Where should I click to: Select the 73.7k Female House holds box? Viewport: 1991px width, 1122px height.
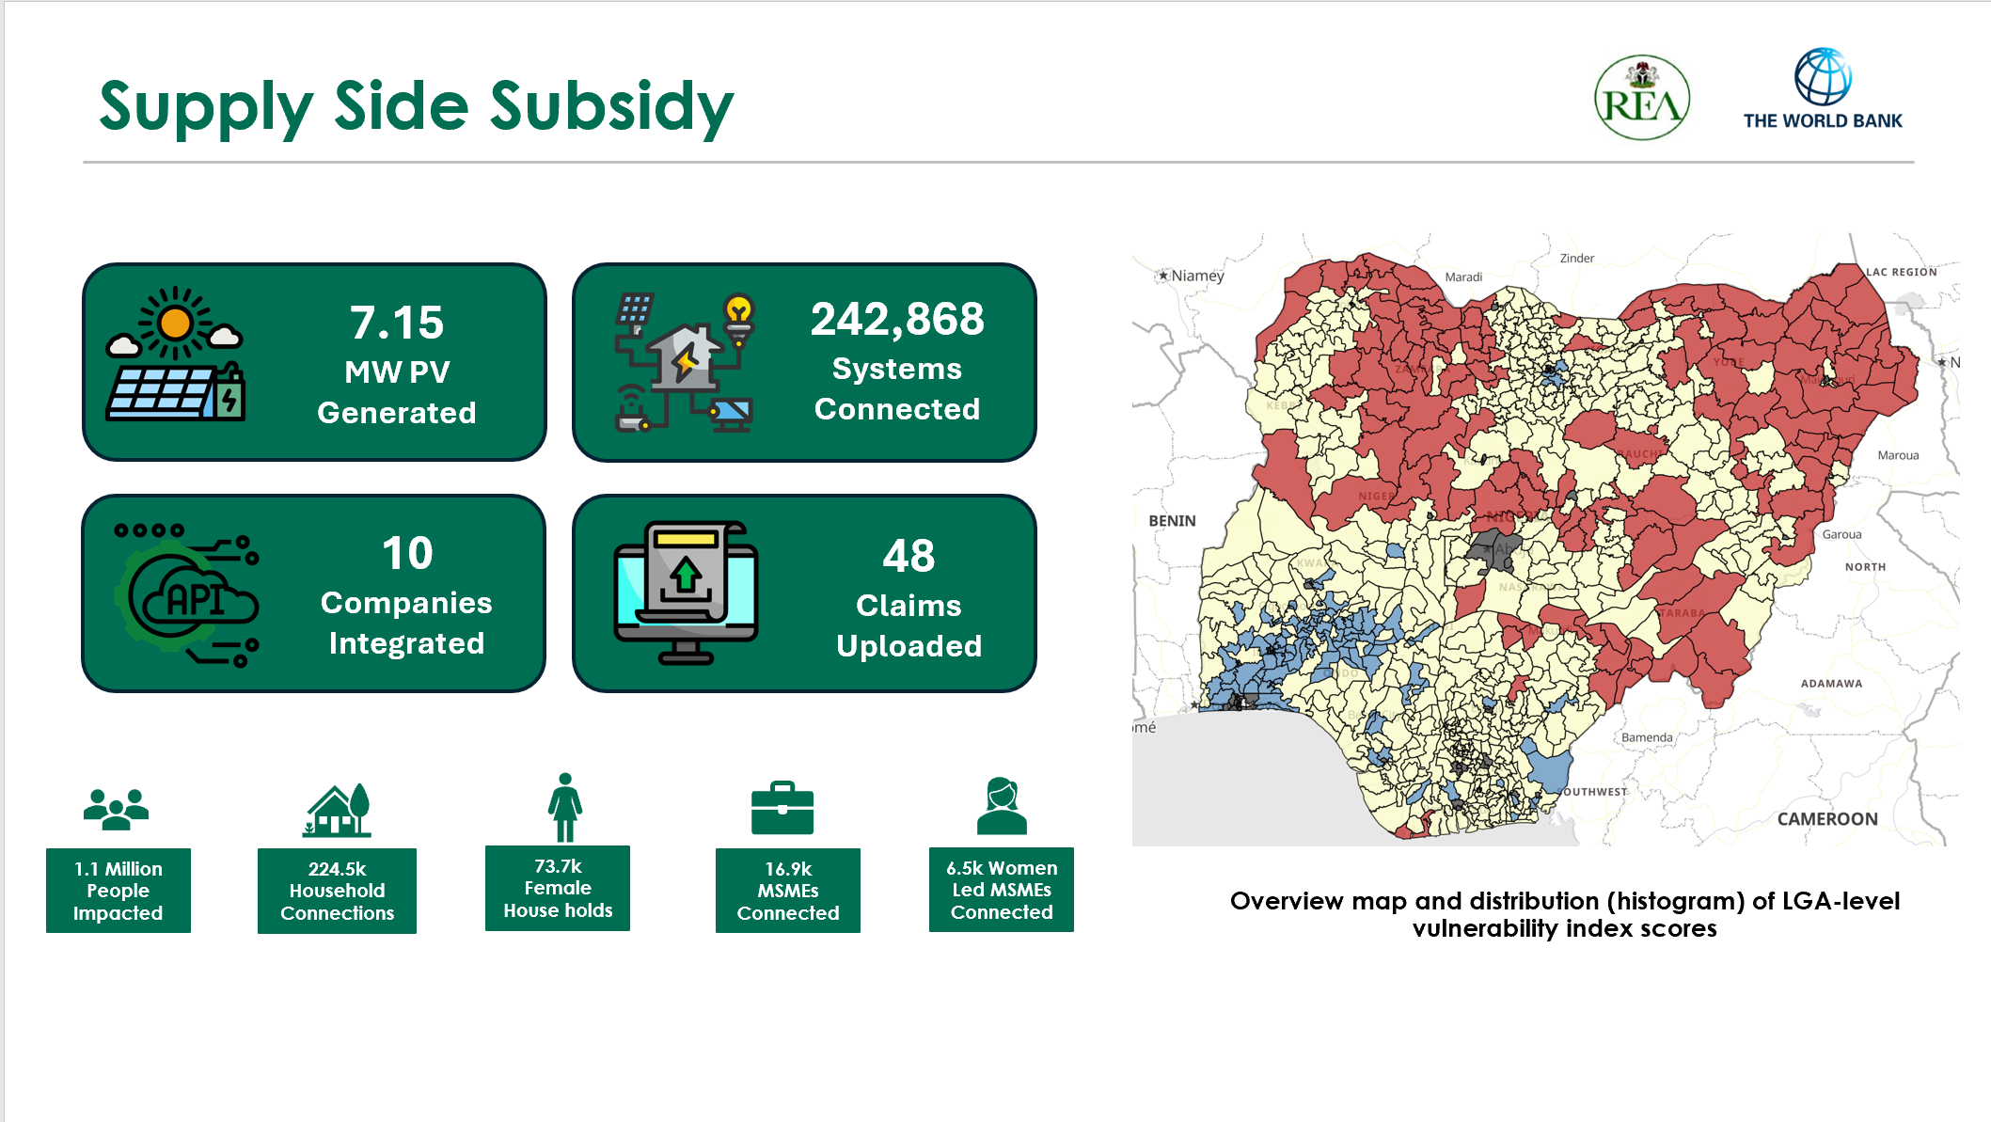tap(558, 888)
